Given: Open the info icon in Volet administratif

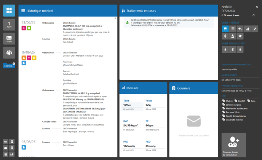Looking at the screenshot, I should point(225,50).
